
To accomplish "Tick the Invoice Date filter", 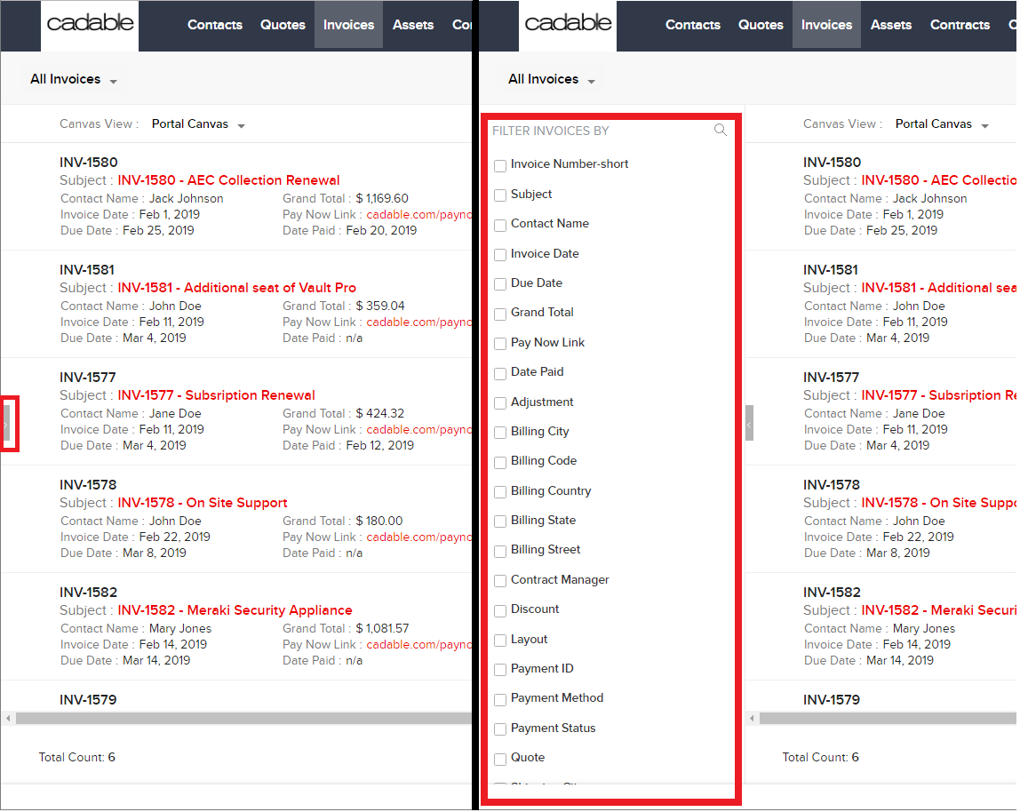I will pos(500,255).
